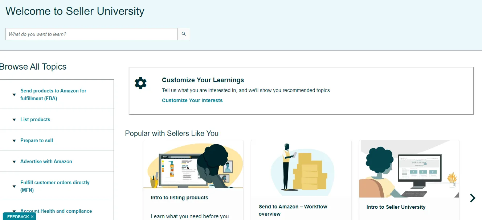The height and width of the screenshot is (220, 482).
Task: Focus the 'What do you want to learn?' field
Action: coord(91,34)
